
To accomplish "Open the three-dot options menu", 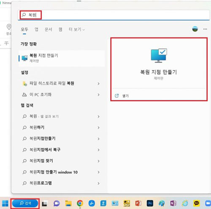I will [x=205, y=29].
